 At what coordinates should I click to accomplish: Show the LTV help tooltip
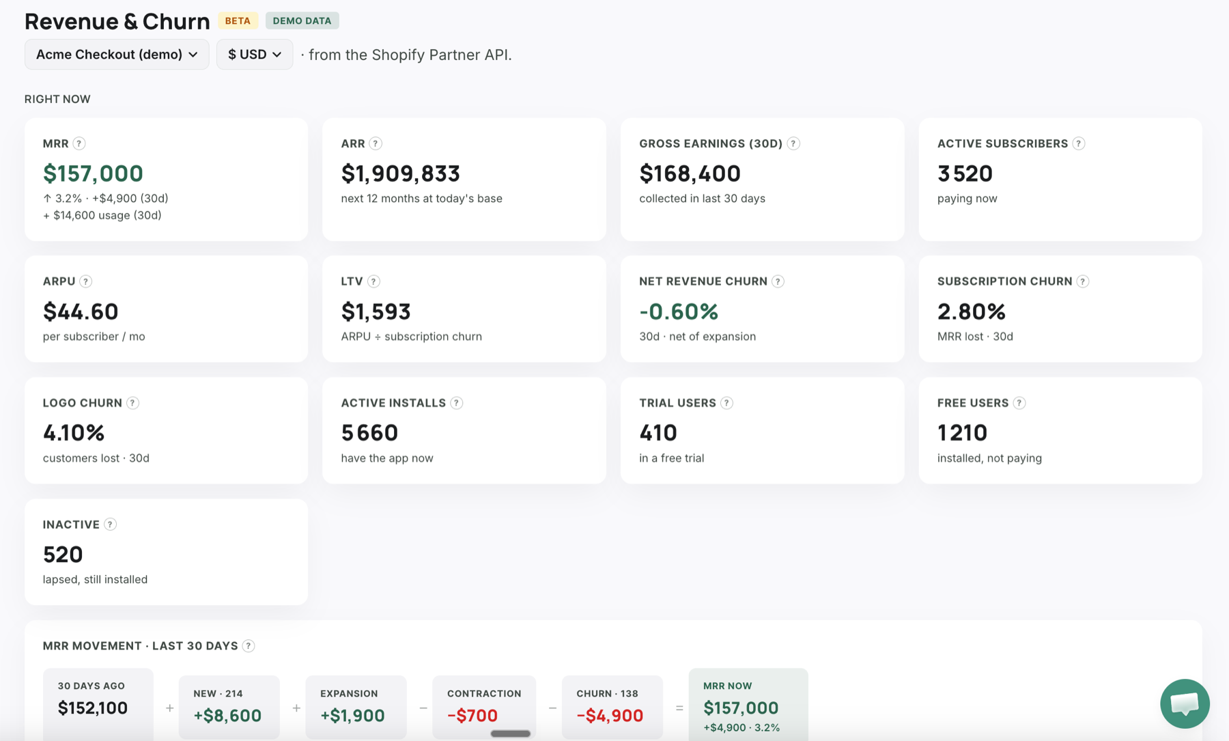[373, 281]
